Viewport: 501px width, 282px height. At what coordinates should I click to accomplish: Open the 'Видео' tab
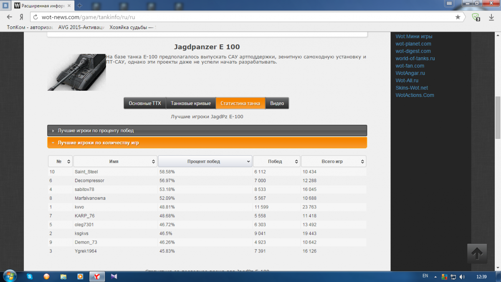point(277,103)
